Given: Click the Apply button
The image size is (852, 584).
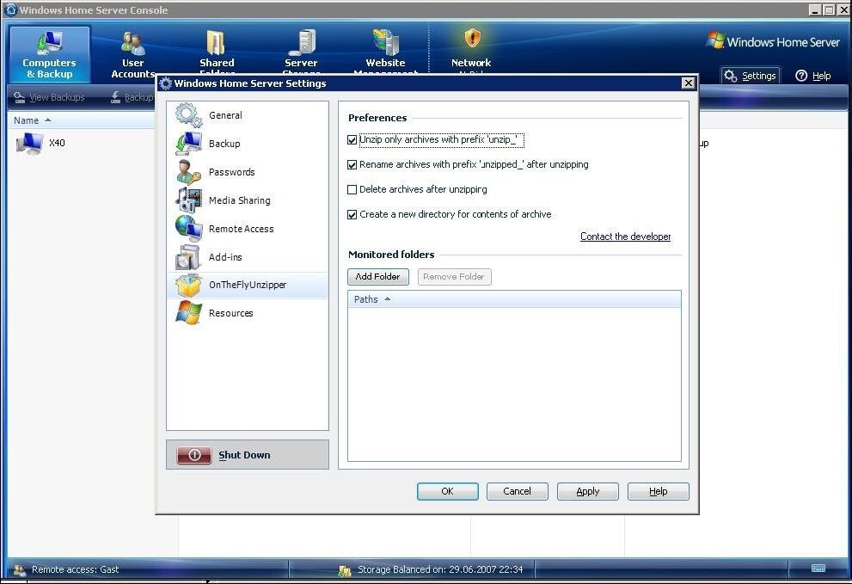Looking at the screenshot, I should pyautogui.click(x=588, y=491).
